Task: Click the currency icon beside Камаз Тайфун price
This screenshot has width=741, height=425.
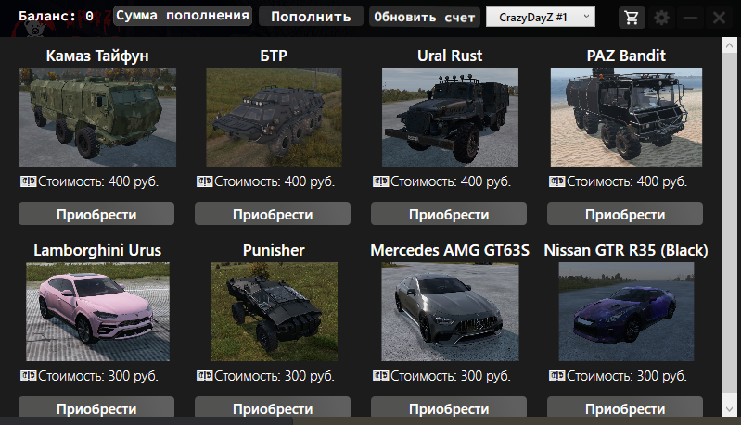Action: click(29, 181)
